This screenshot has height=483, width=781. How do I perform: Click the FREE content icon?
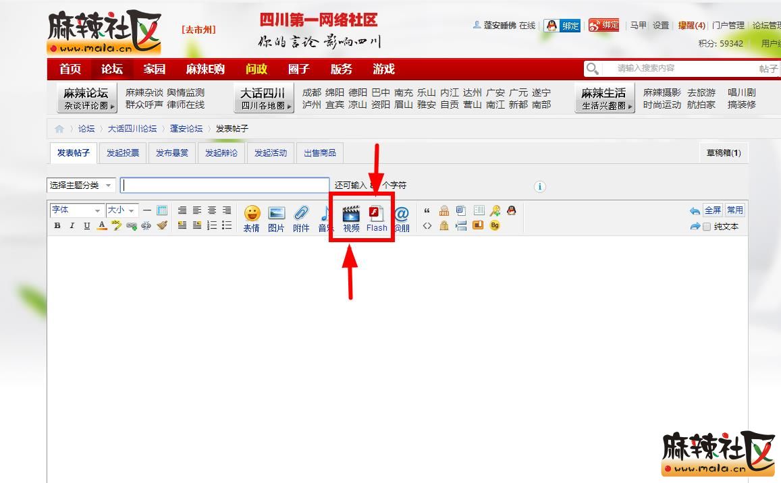click(x=443, y=210)
